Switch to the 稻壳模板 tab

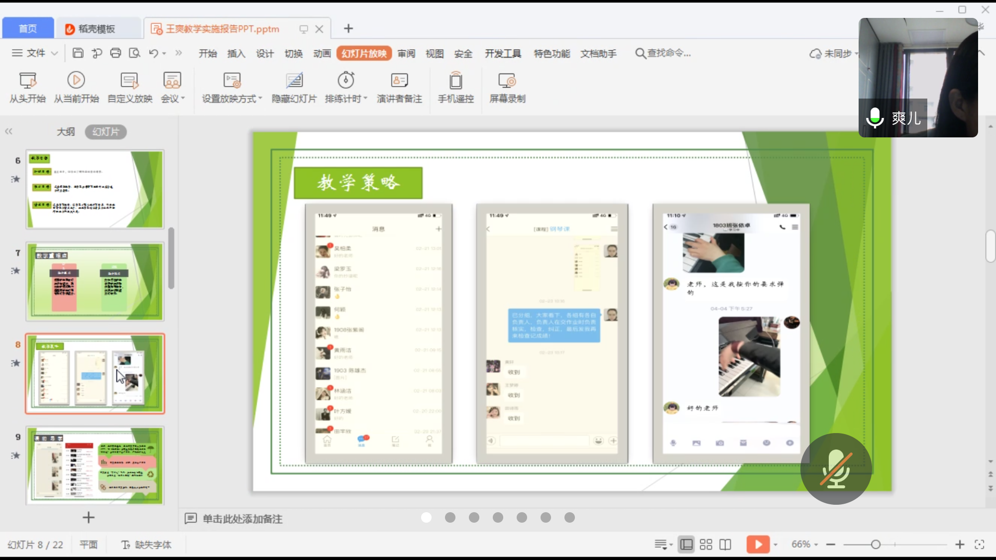97,29
